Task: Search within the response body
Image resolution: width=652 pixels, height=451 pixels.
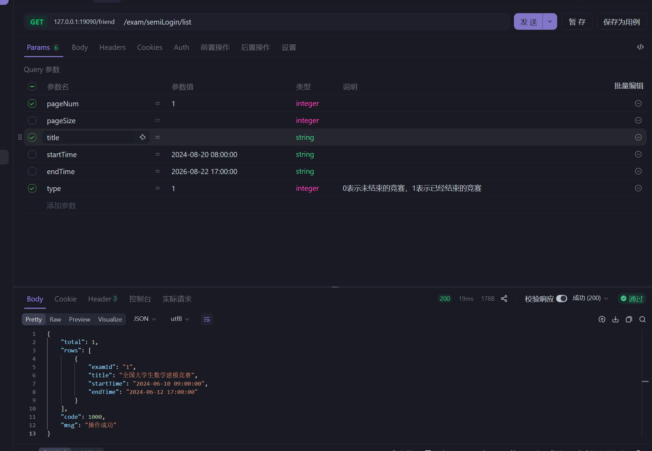Action: pyautogui.click(x=642, y=319)
